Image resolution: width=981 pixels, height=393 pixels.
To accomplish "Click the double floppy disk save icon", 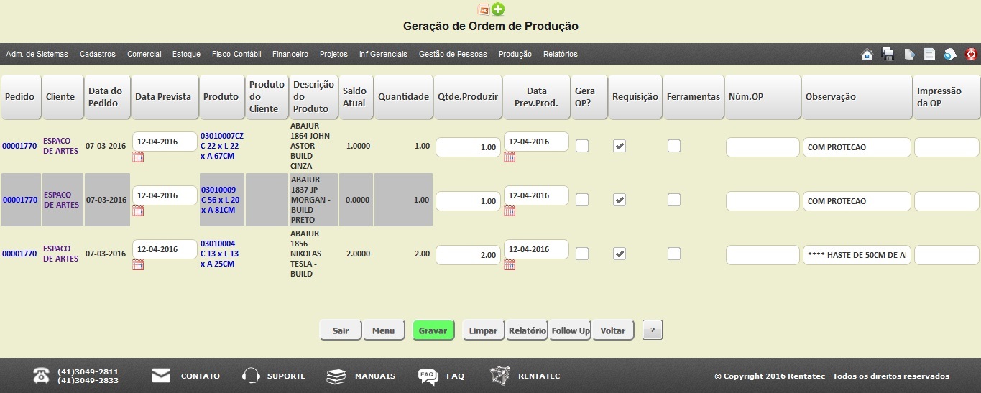I will (888, 54).
